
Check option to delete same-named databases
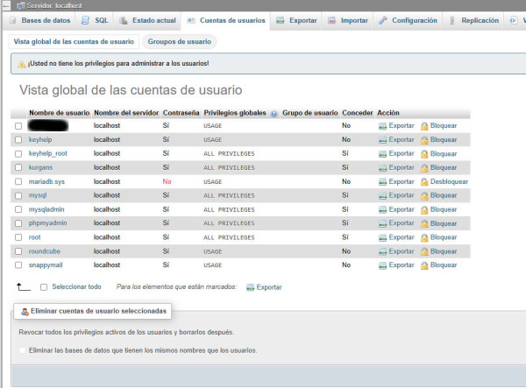[23, 350]
